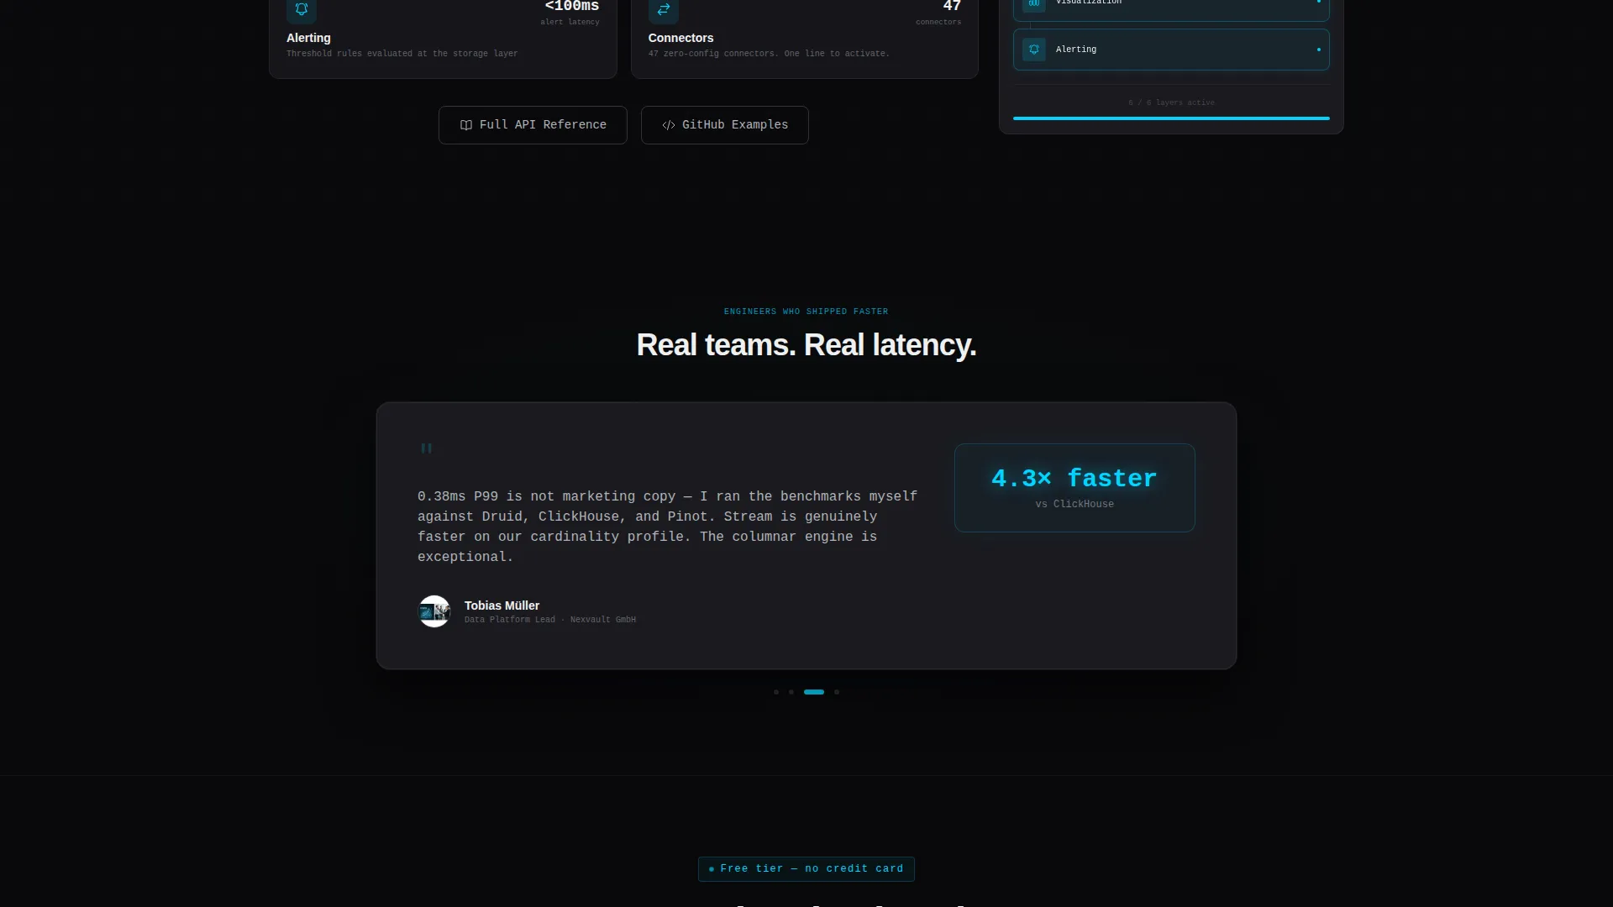Viewport: 1613px width, 907px height.
Task: Click the Connectors card title
Action: [680, 38]
